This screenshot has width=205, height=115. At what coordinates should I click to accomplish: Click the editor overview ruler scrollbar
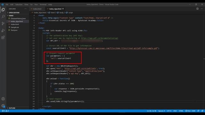204,61
